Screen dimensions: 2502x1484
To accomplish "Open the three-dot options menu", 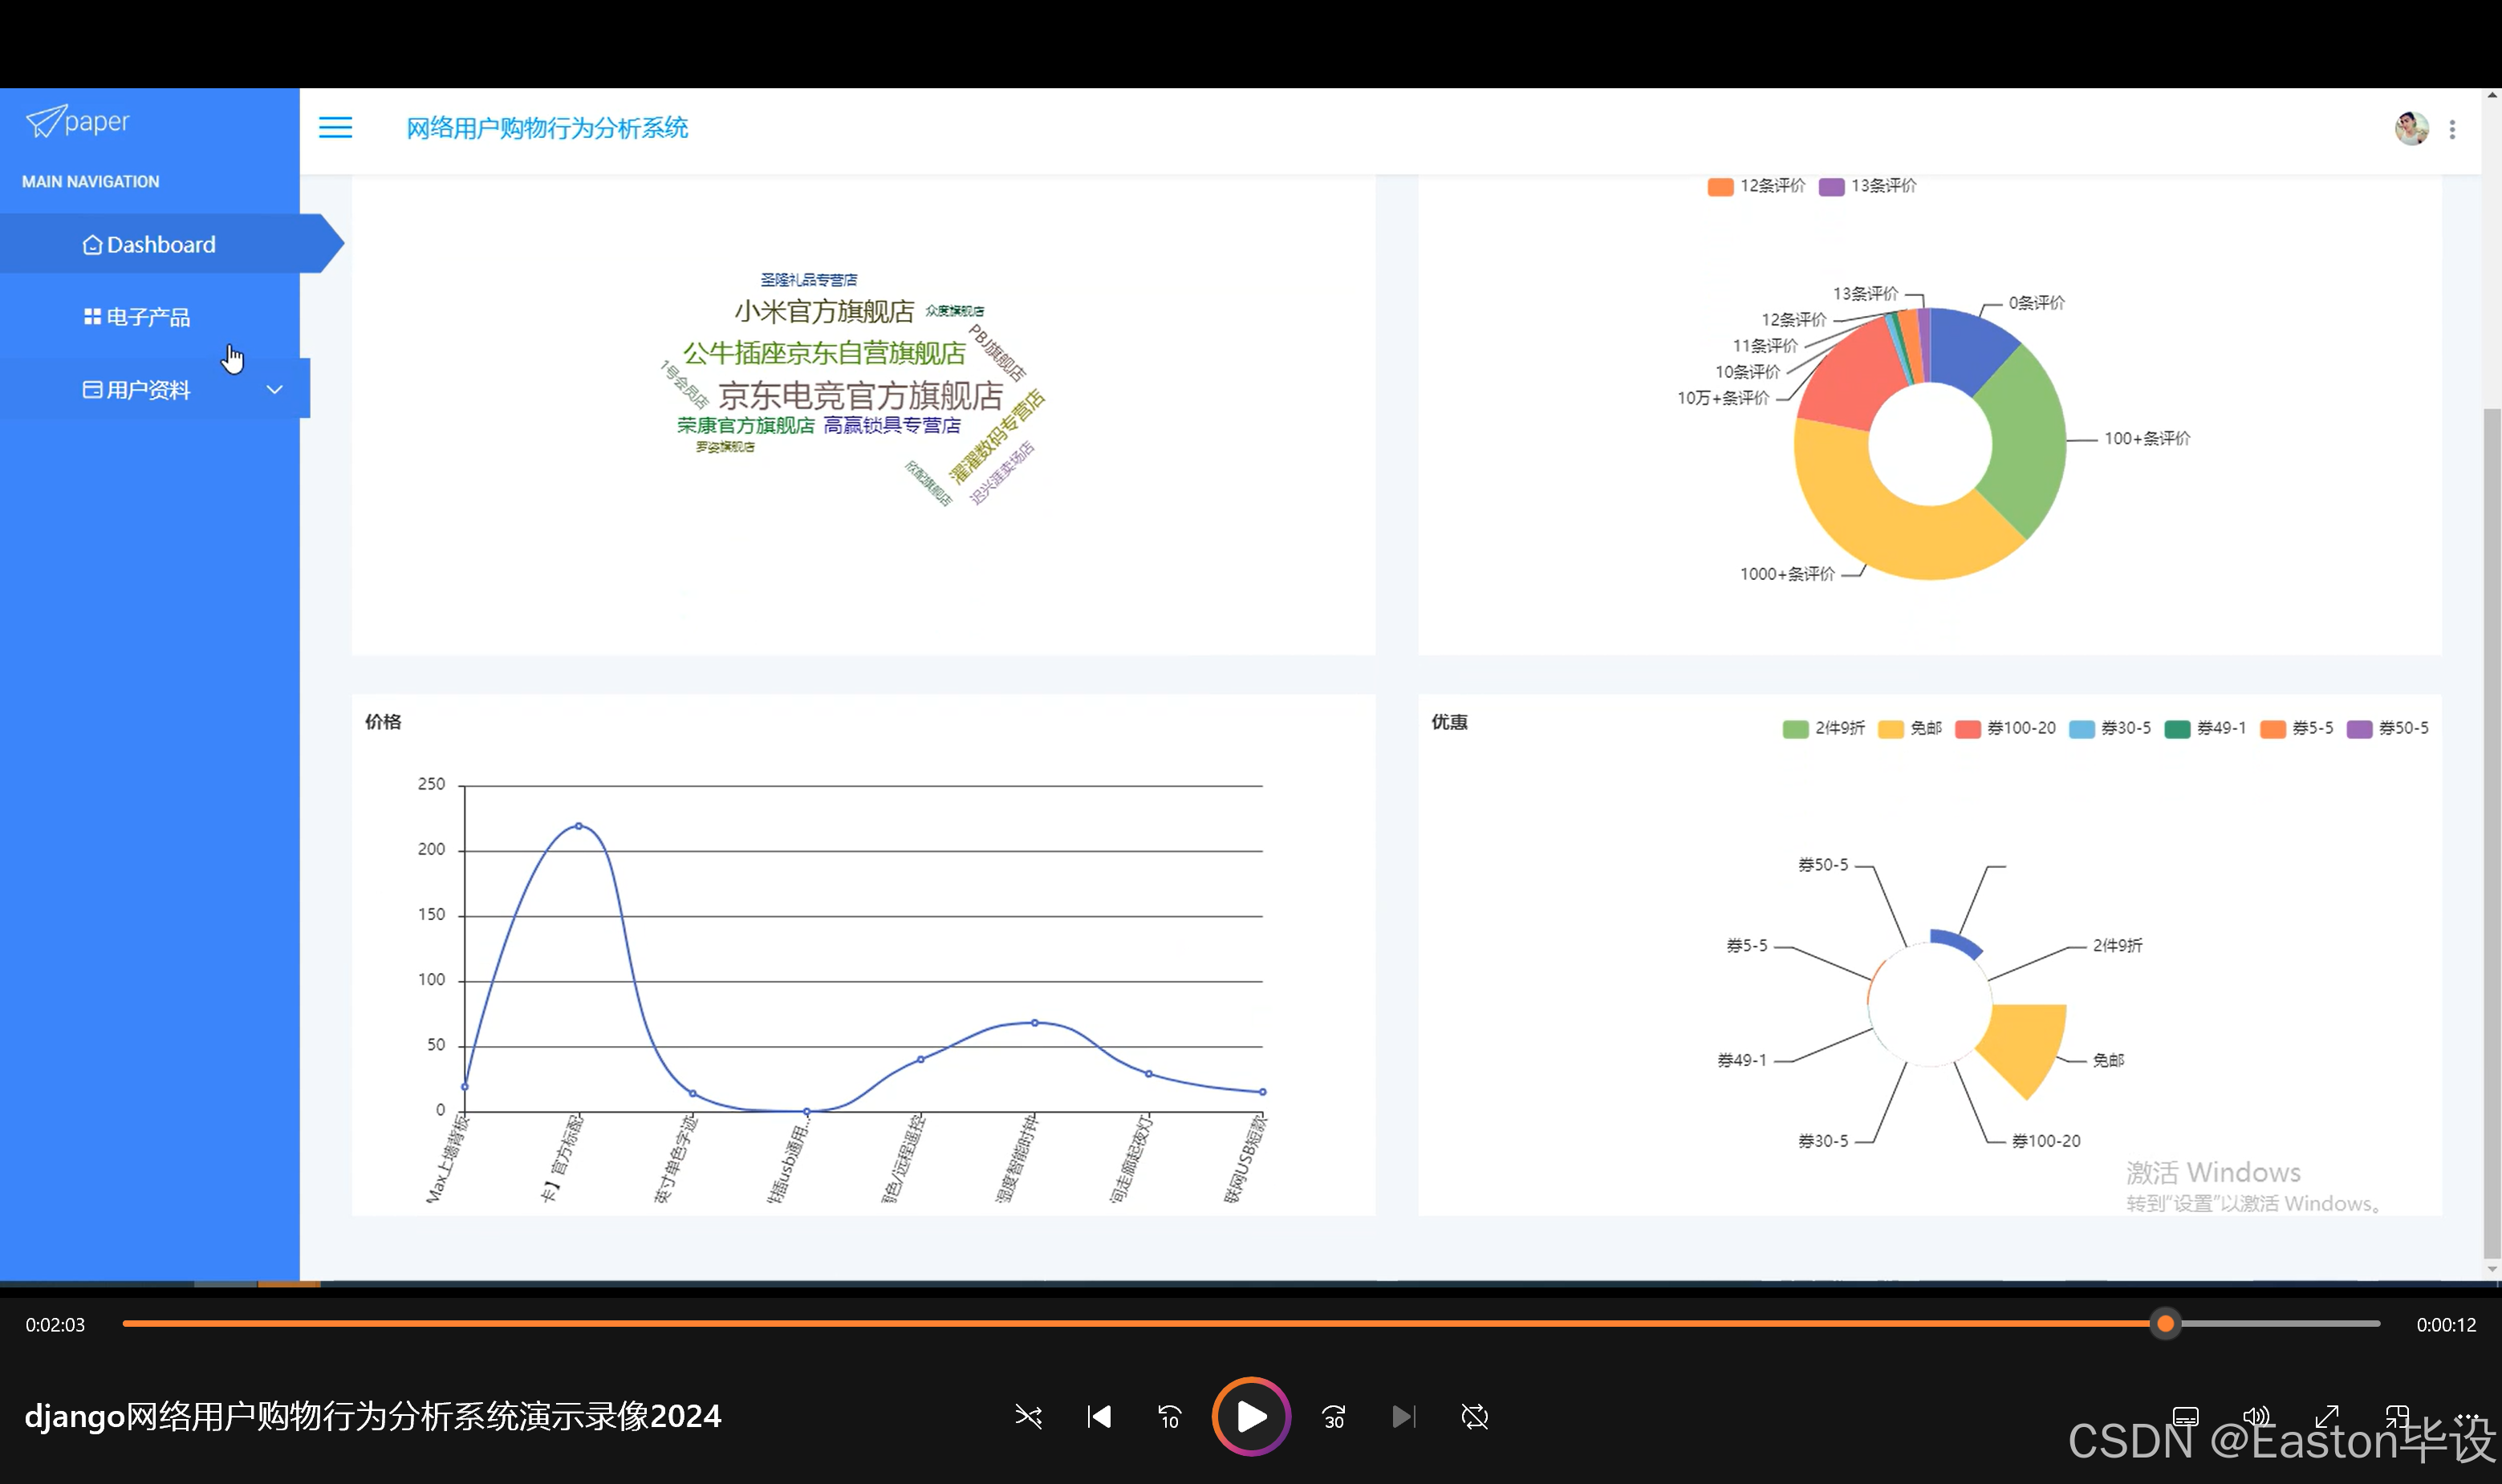I will click(x=2452, y=130).
